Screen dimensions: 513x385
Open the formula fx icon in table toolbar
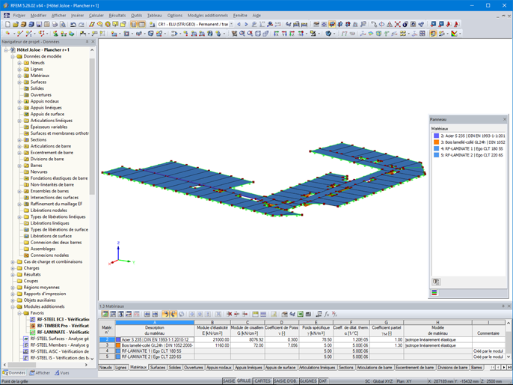(x=327, y=315)
